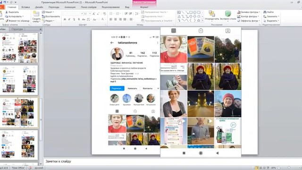
Task: Click the Cut (Вырезать) scissors icon
Action: click(x=7, y=12)
